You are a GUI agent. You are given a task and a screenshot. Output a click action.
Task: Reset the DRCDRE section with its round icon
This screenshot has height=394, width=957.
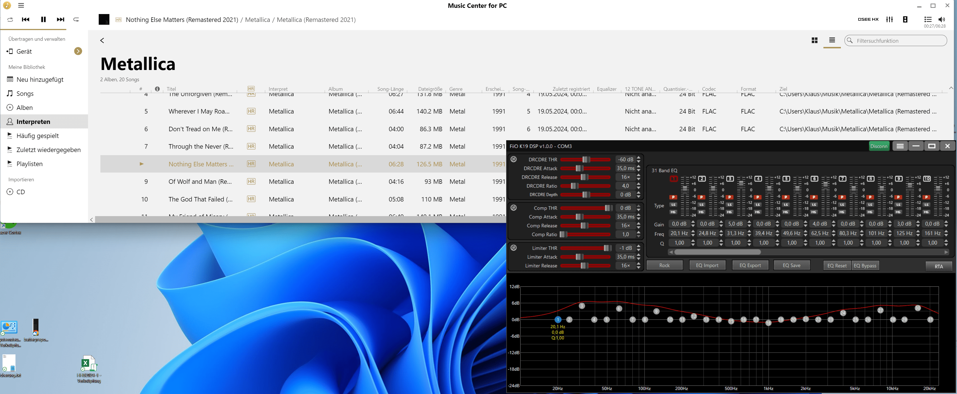click(x=514, y=159)
